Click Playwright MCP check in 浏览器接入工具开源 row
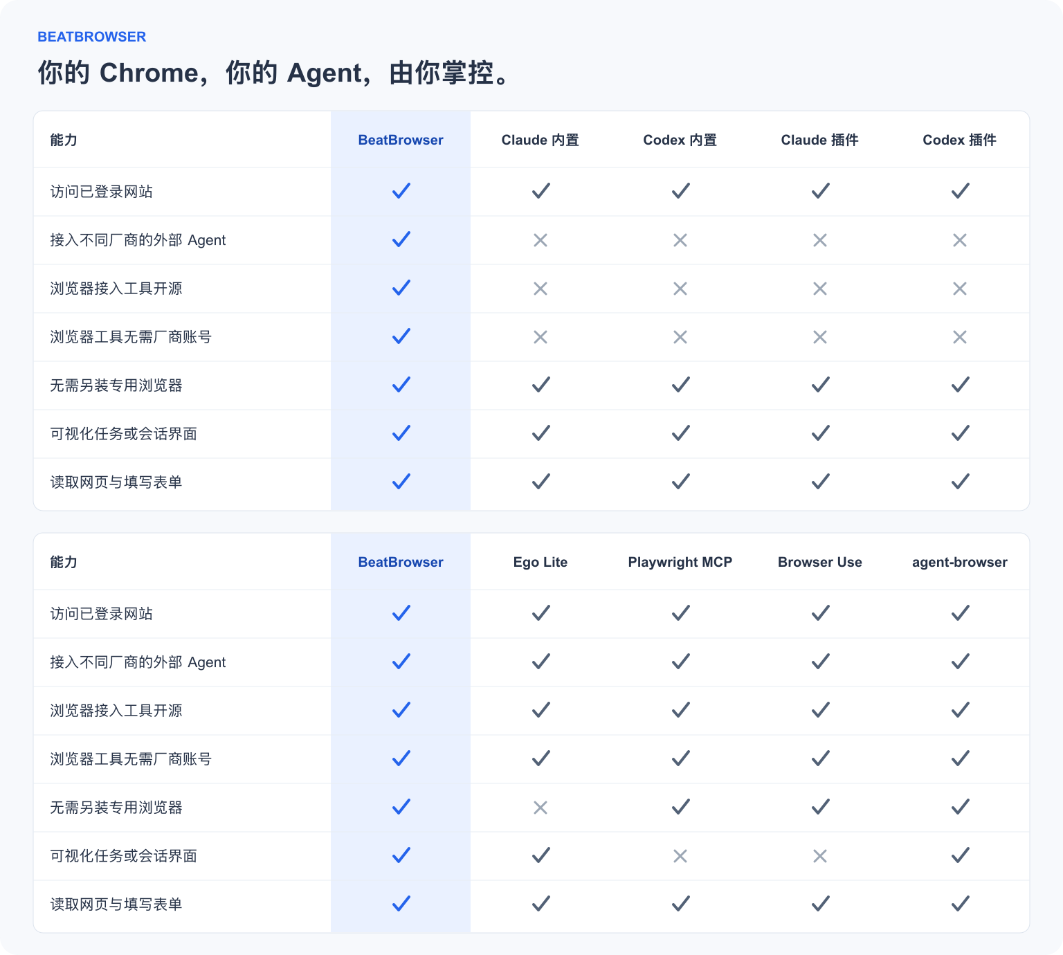Image resolution: width=1063 pixels, height=955 pixels. (681, 710)
